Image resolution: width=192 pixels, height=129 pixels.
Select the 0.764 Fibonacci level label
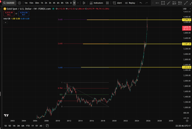point(60,88)
